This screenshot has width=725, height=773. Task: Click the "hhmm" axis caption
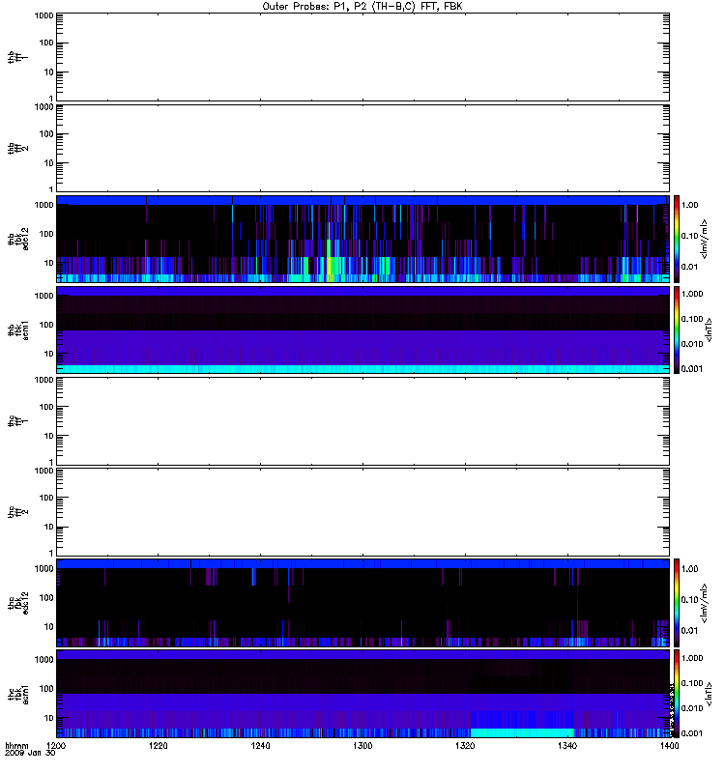coord(16,746)
